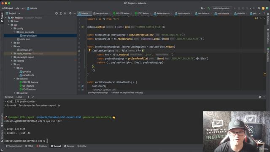Jump to previous highlighted error arrow
This screenshot has height=152, width=270.
261,18
